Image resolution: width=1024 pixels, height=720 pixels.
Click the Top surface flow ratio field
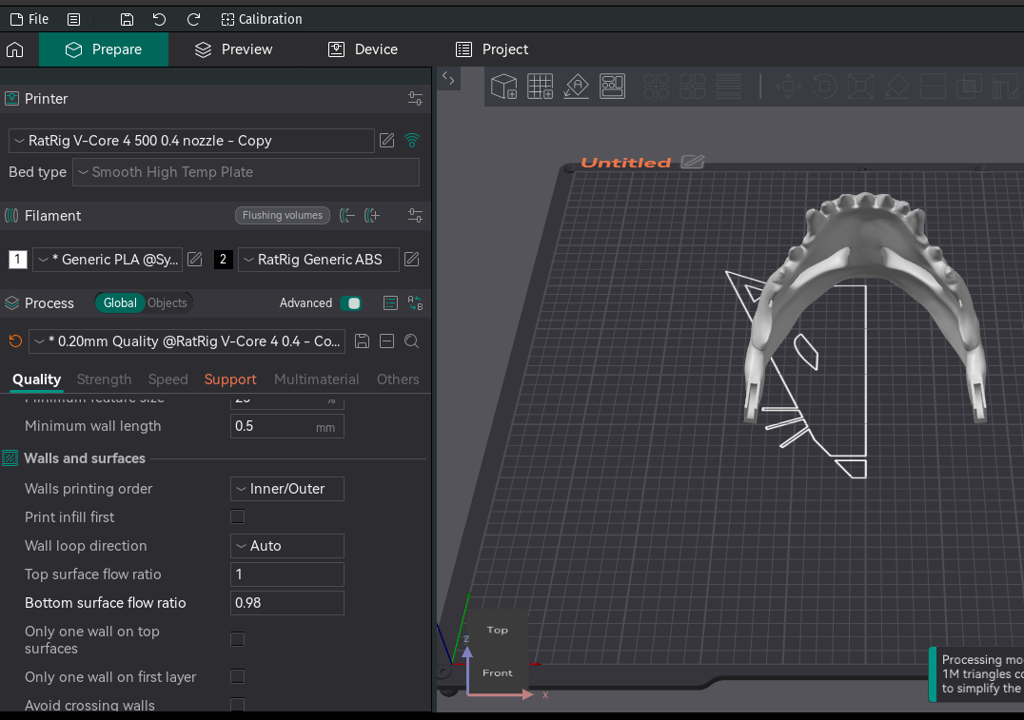point(287,574)
